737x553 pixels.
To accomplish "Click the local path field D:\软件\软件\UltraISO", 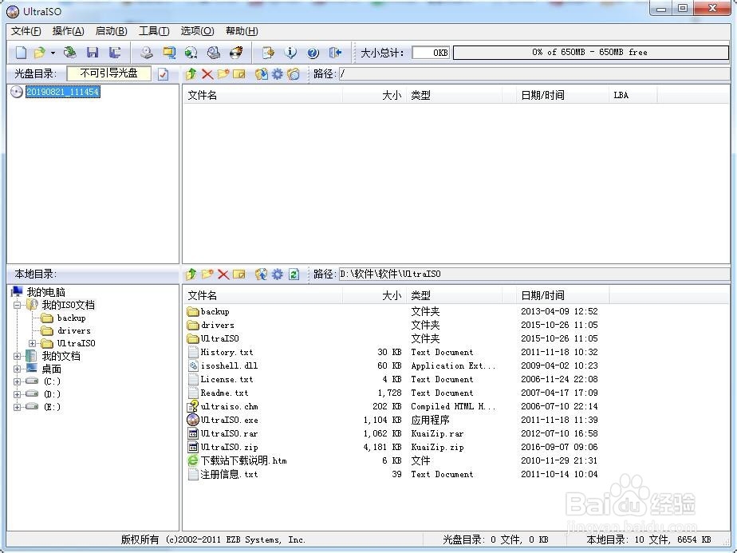I will point(534,275).
